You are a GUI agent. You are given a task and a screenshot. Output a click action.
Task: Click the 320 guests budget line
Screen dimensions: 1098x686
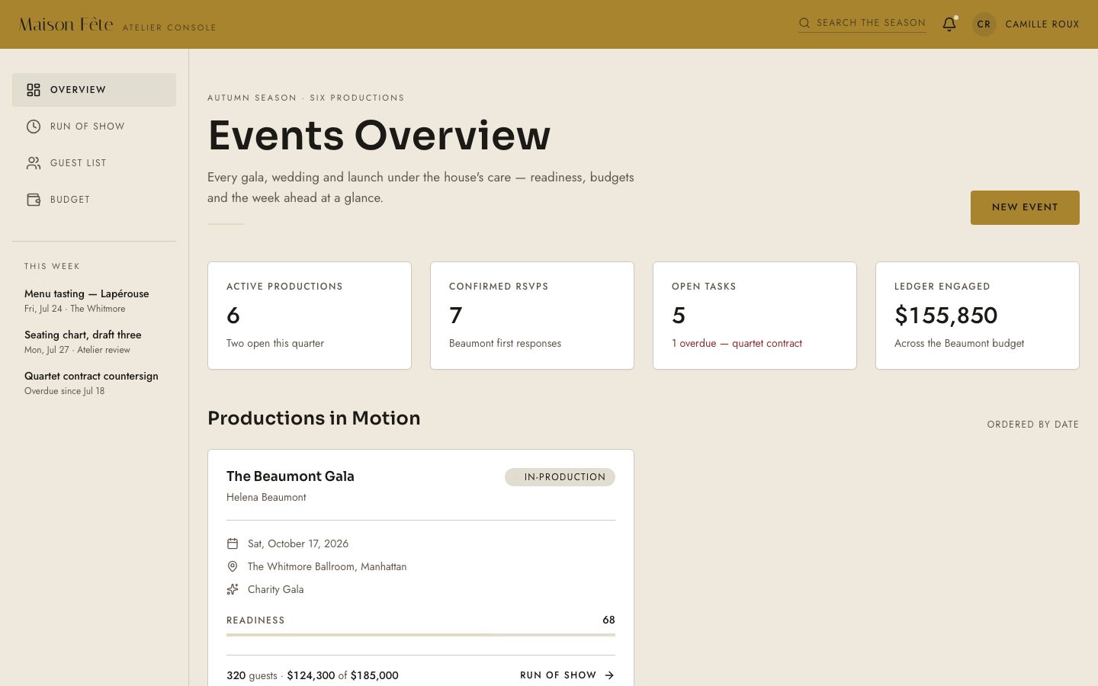click(313, 675)
